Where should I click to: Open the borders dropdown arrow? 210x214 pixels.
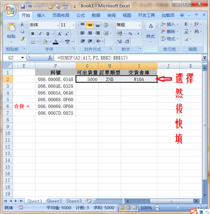(38, 41)
